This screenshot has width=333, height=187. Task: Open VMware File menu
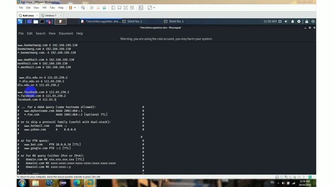pos(21,8)
